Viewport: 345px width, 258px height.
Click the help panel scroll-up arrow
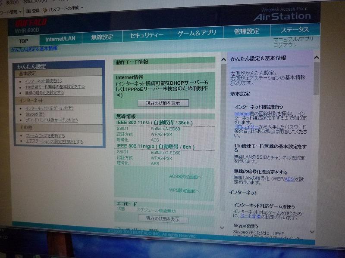point(317,58)
